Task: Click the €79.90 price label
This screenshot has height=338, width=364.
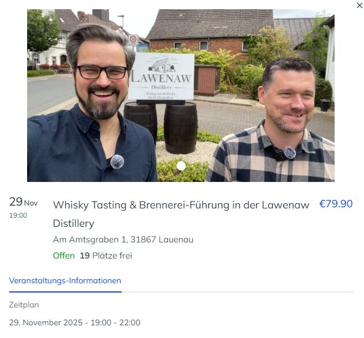Action: coord(336,204)
